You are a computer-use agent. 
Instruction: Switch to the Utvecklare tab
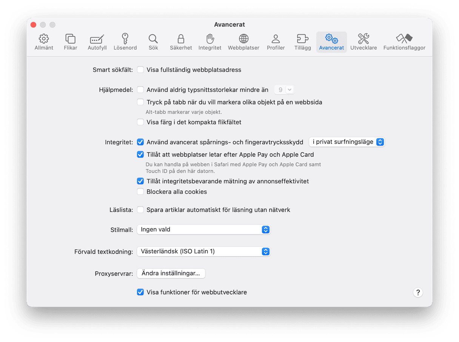tap(363, 42)
